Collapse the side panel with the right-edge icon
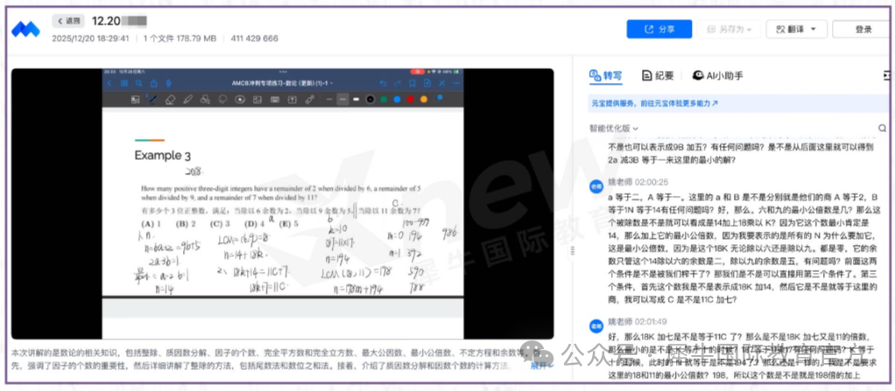Screen dimensions: 895x391 886,76
